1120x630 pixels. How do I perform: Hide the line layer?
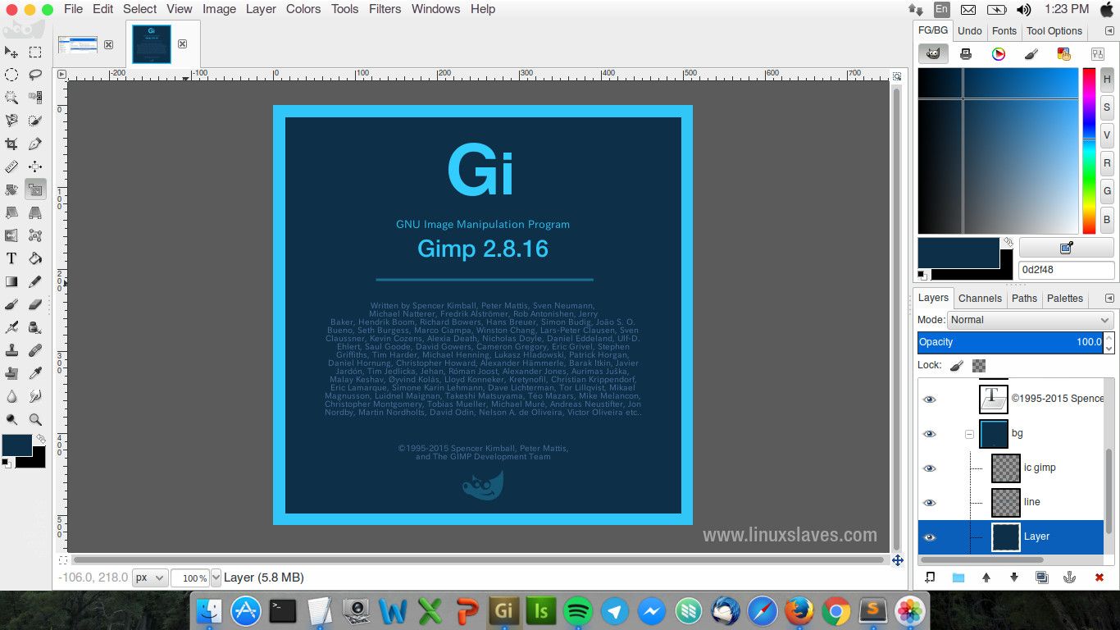pyautogui.click(x=929, y=503)
